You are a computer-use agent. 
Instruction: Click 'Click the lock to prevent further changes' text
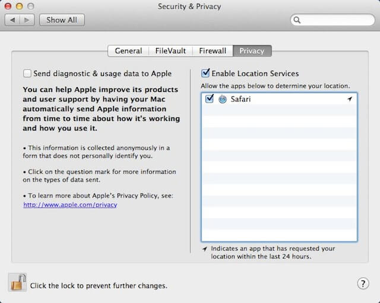[99, 286]
